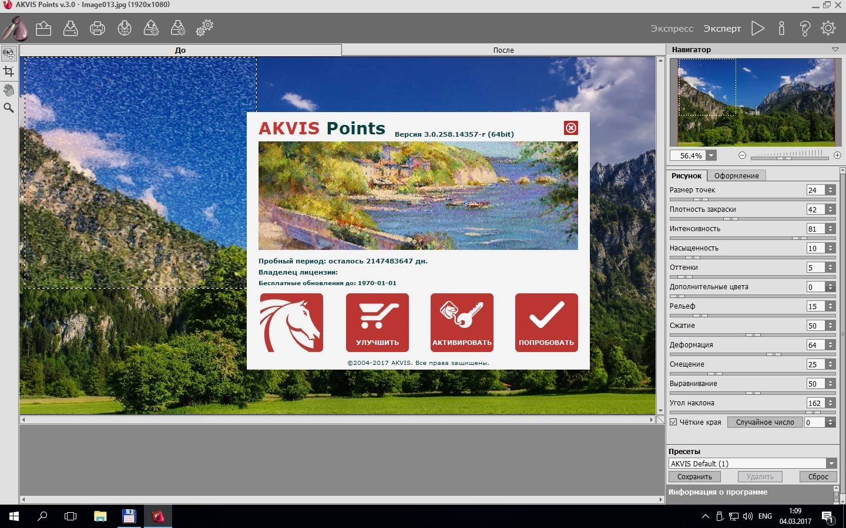The height and width of the screenshot is (528, 846).
Task: Open the Оформление settings tab
Action: [x=736, y=175]
